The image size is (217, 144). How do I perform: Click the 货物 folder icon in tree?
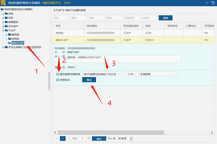[x=6, y=14]
